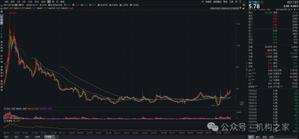This screenshot has height=139, width=299.
Task: Add stock with the plus icon
Action: [297, 9]
